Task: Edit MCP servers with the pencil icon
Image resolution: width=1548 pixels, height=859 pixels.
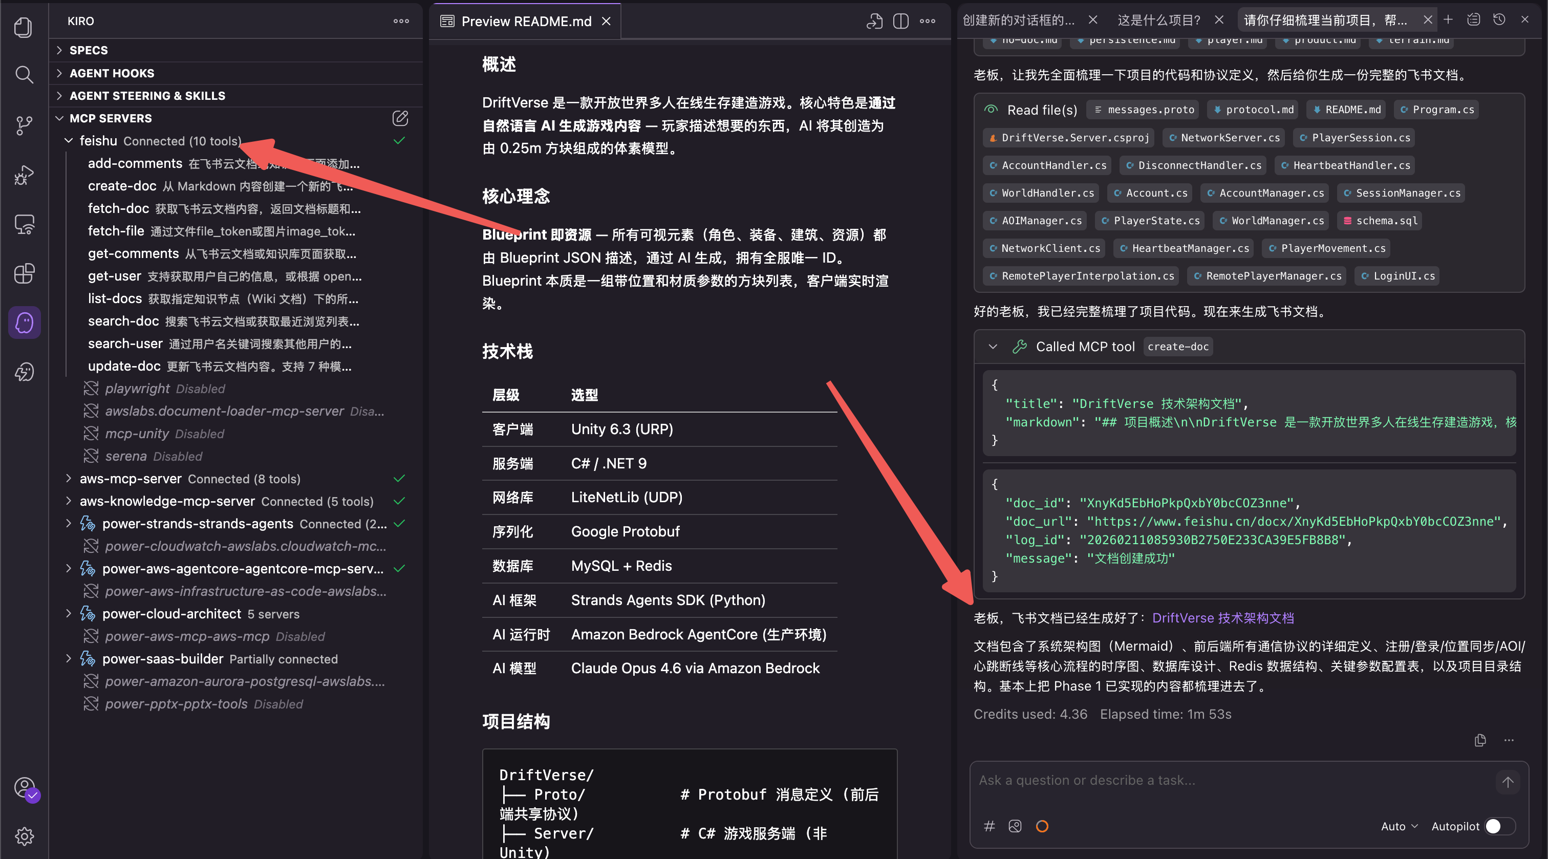Action: click(400, 118)
